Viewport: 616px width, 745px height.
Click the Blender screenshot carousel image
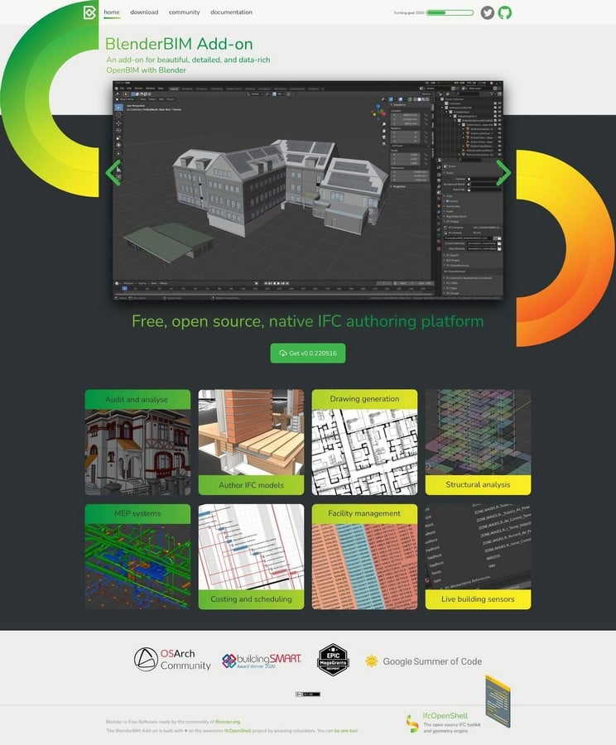point(308,190)
